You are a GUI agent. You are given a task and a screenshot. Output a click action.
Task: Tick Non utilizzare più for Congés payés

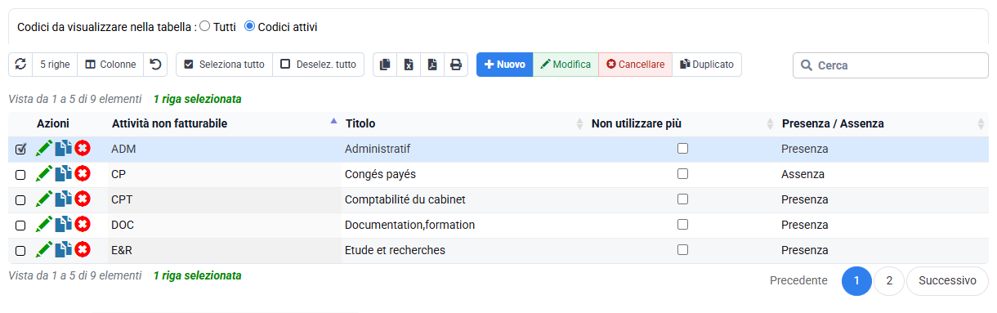click(682, 173)
